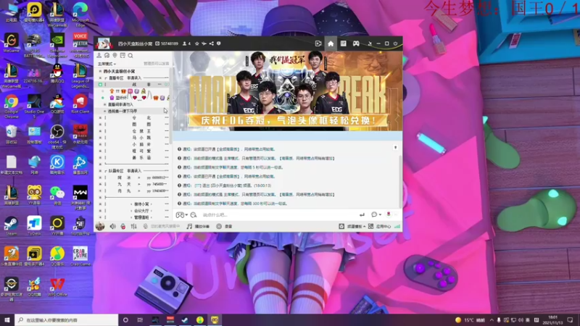
Task: Expand the 小脑斧 channel
Action: (100, 144)
